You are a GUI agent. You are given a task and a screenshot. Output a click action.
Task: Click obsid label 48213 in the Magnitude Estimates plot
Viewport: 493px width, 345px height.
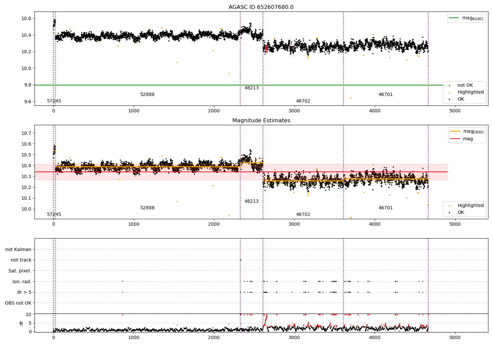(251, 201)
